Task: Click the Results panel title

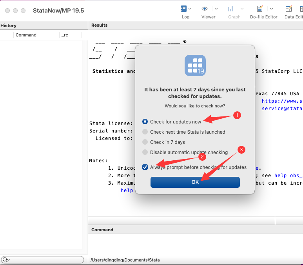Action: click(x=99, y=25)
